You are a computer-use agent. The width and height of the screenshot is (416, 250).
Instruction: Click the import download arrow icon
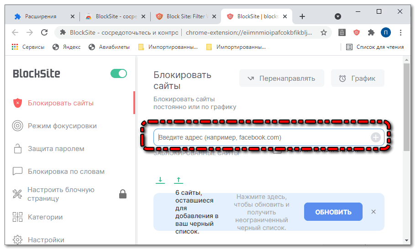click(x=160, y=180)
